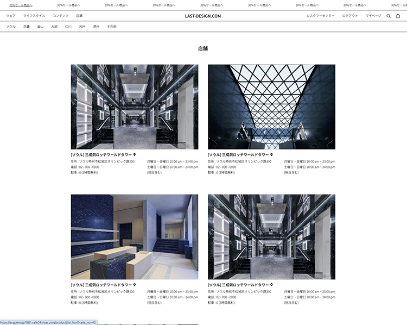407x325 pixels.
Task: Open the triangular glass ceiling store photo
Action: pyautogui.click(x=271, y=107)
